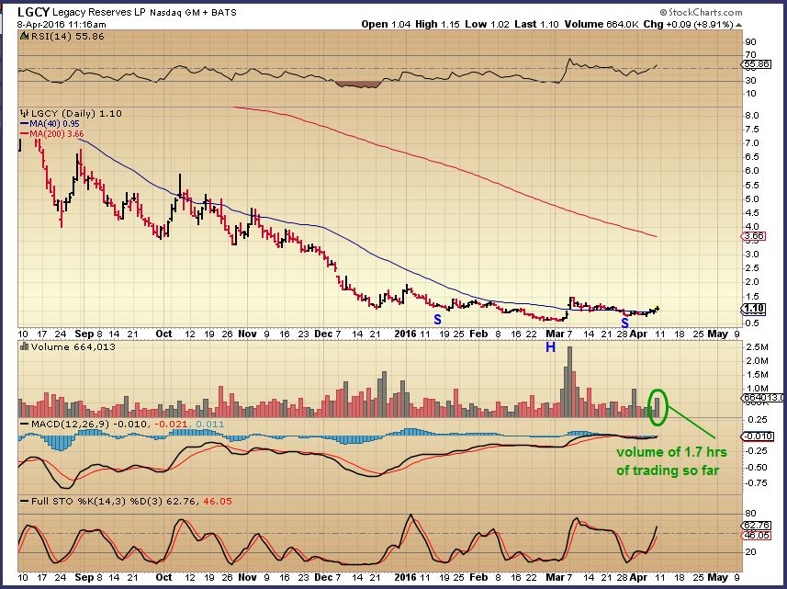Click the timestamp 8-Apr-2016 11:16am
The image size is (787, 589).
(62, 24)
